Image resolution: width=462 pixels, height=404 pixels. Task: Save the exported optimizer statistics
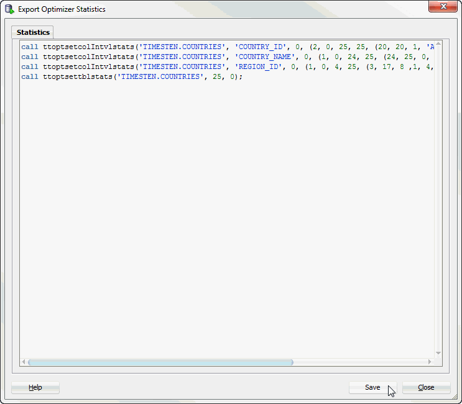[372, 387]
